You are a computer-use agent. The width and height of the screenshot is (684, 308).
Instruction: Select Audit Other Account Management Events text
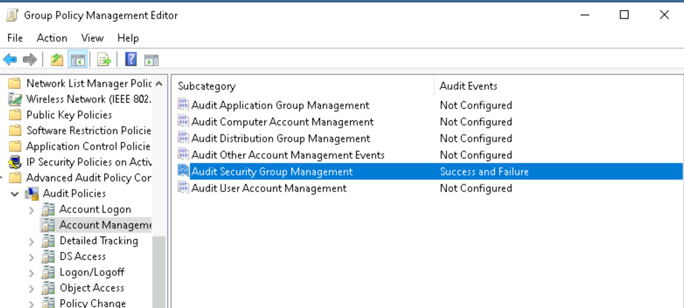288,155
